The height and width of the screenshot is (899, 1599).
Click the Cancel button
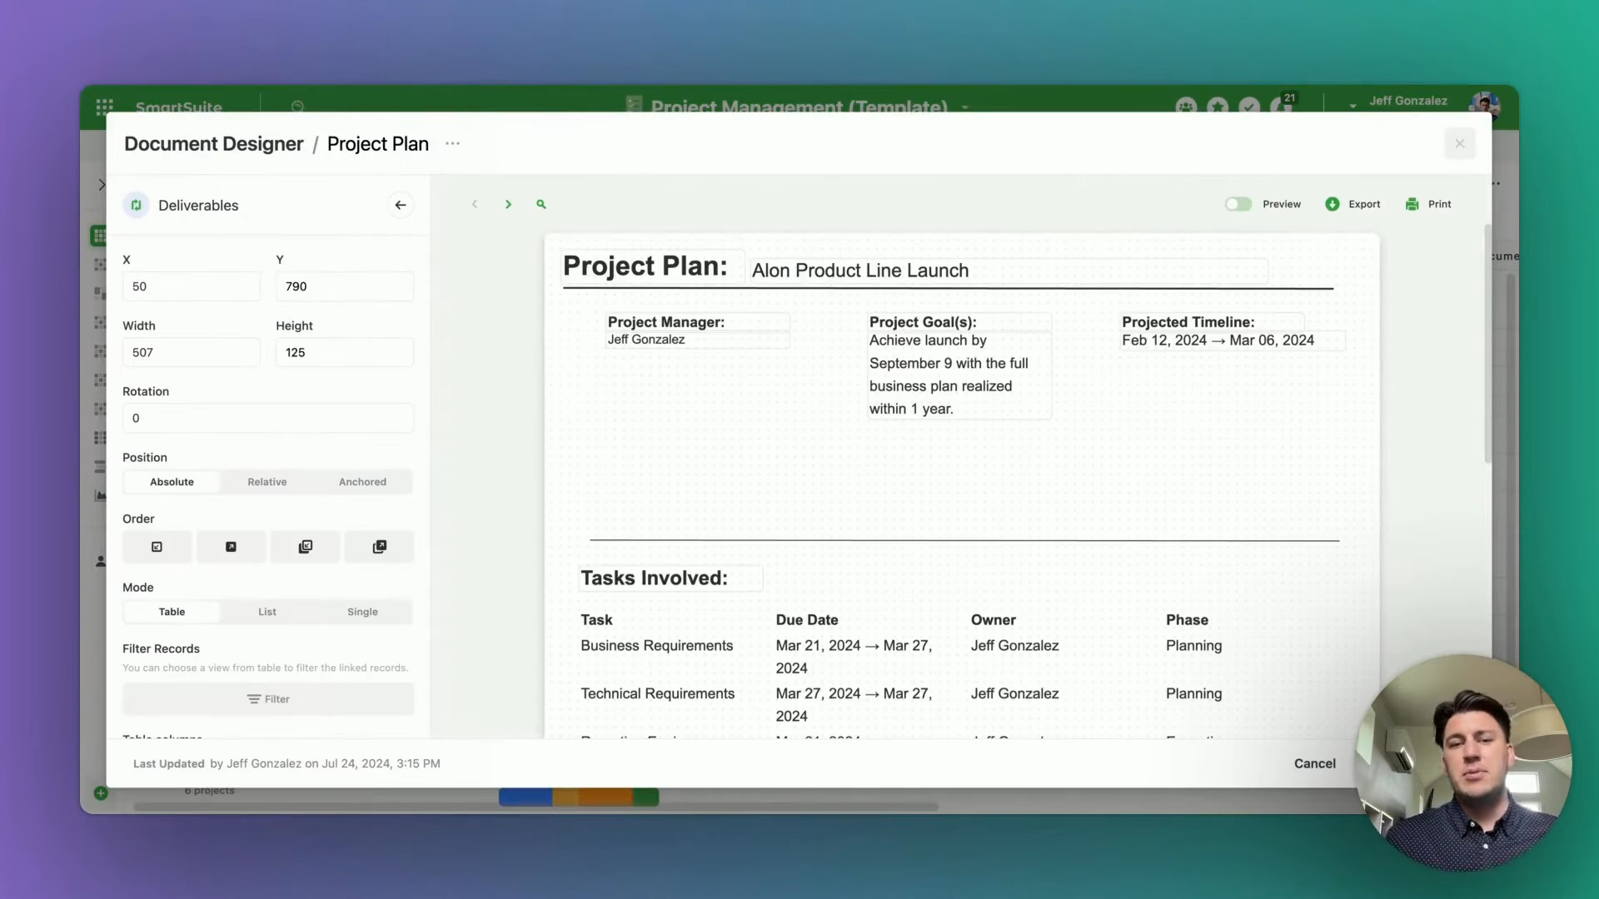(1315, 763)
